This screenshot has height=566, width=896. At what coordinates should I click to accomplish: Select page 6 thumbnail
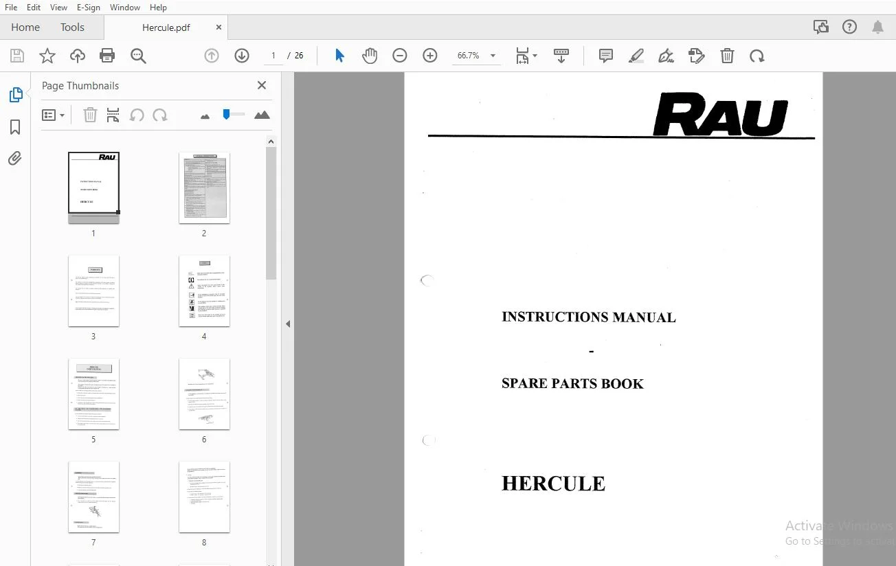[204, 394]
